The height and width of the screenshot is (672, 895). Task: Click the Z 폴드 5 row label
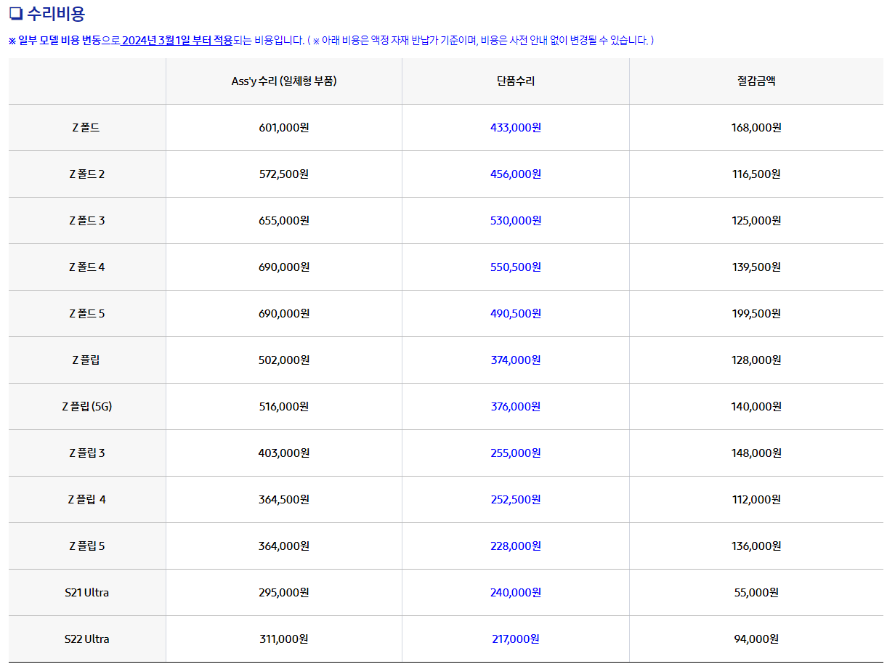[x=87, y=314]
